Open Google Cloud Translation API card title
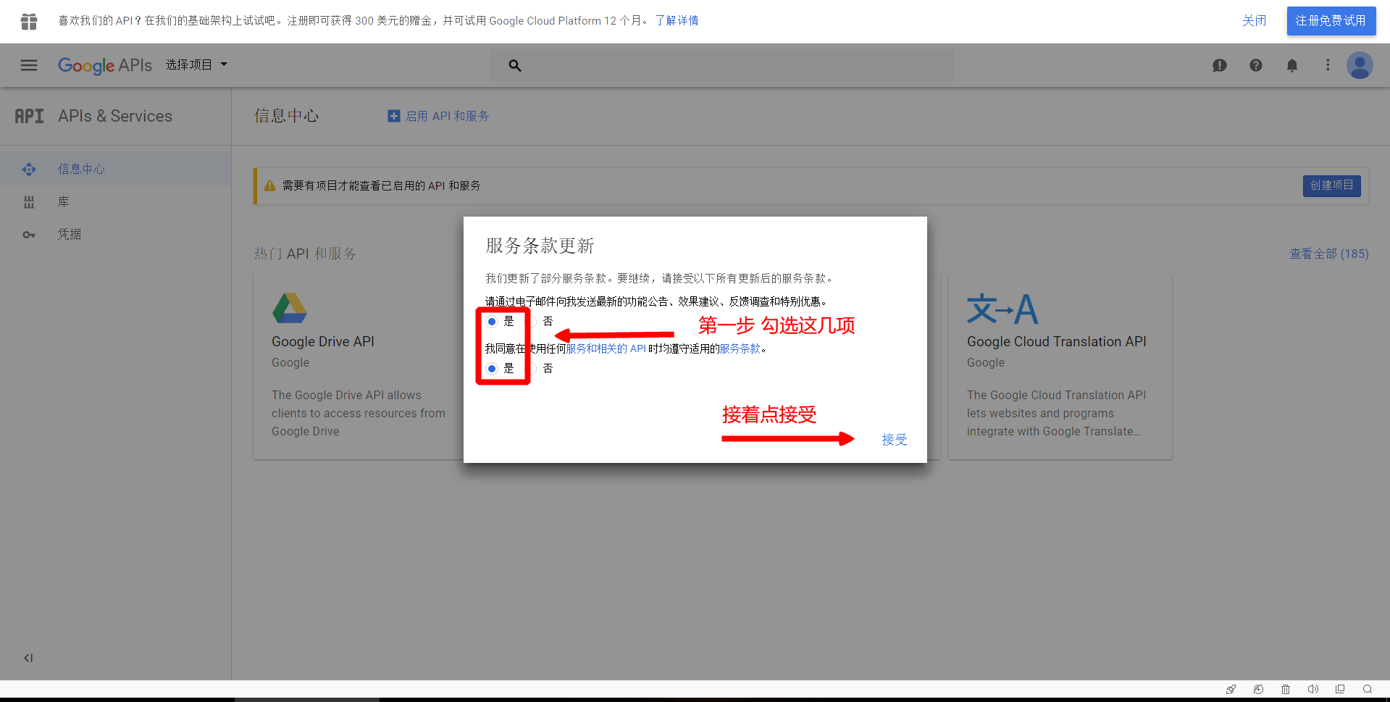Screen dimensions: 1390x702 (1057, 341)
